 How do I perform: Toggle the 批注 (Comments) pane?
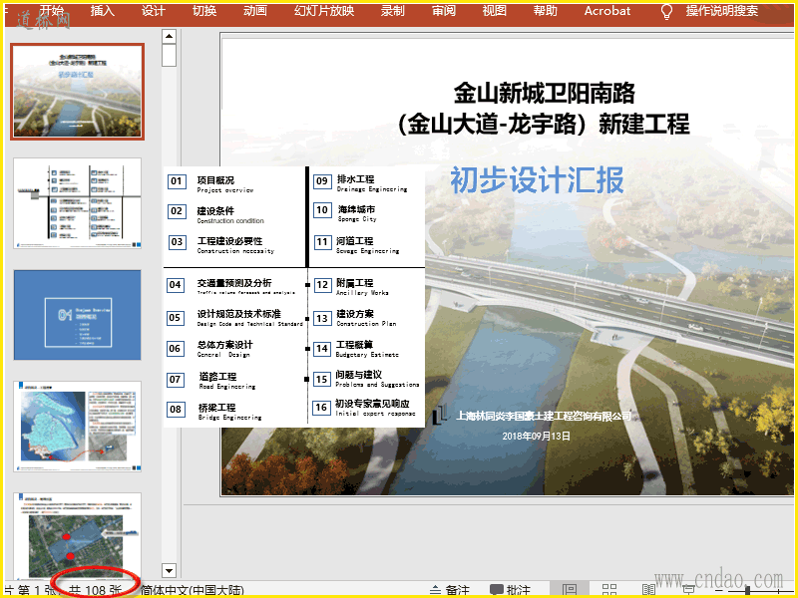coord(510,590)
